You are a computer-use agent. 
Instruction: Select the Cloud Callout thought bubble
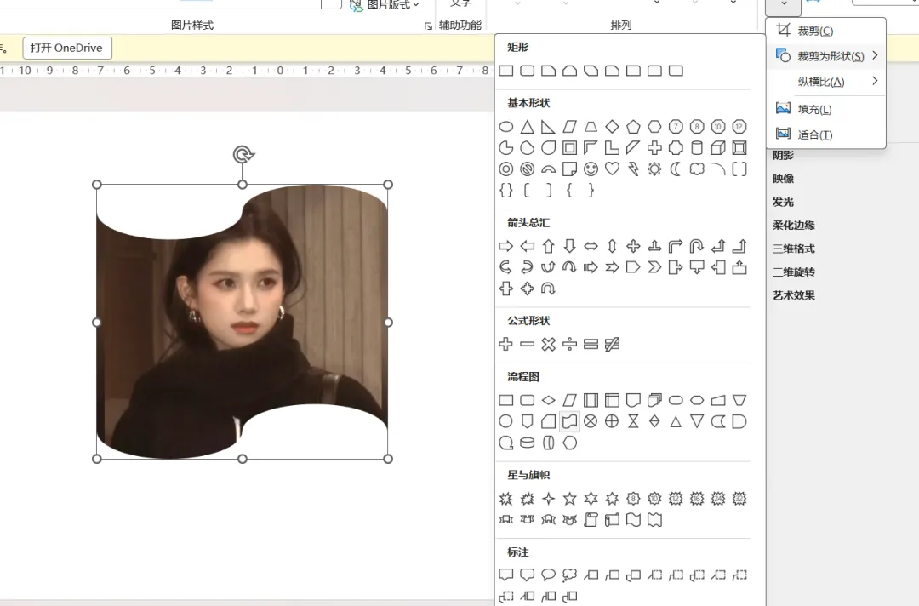coord(569,575)
